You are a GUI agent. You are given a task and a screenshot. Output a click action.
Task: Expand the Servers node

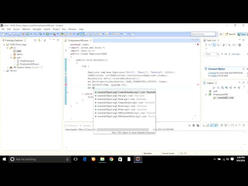(4, 71)
